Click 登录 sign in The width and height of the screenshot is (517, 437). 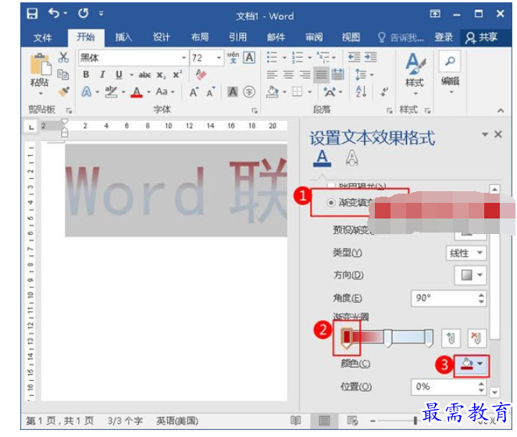[x=444, y=37]
